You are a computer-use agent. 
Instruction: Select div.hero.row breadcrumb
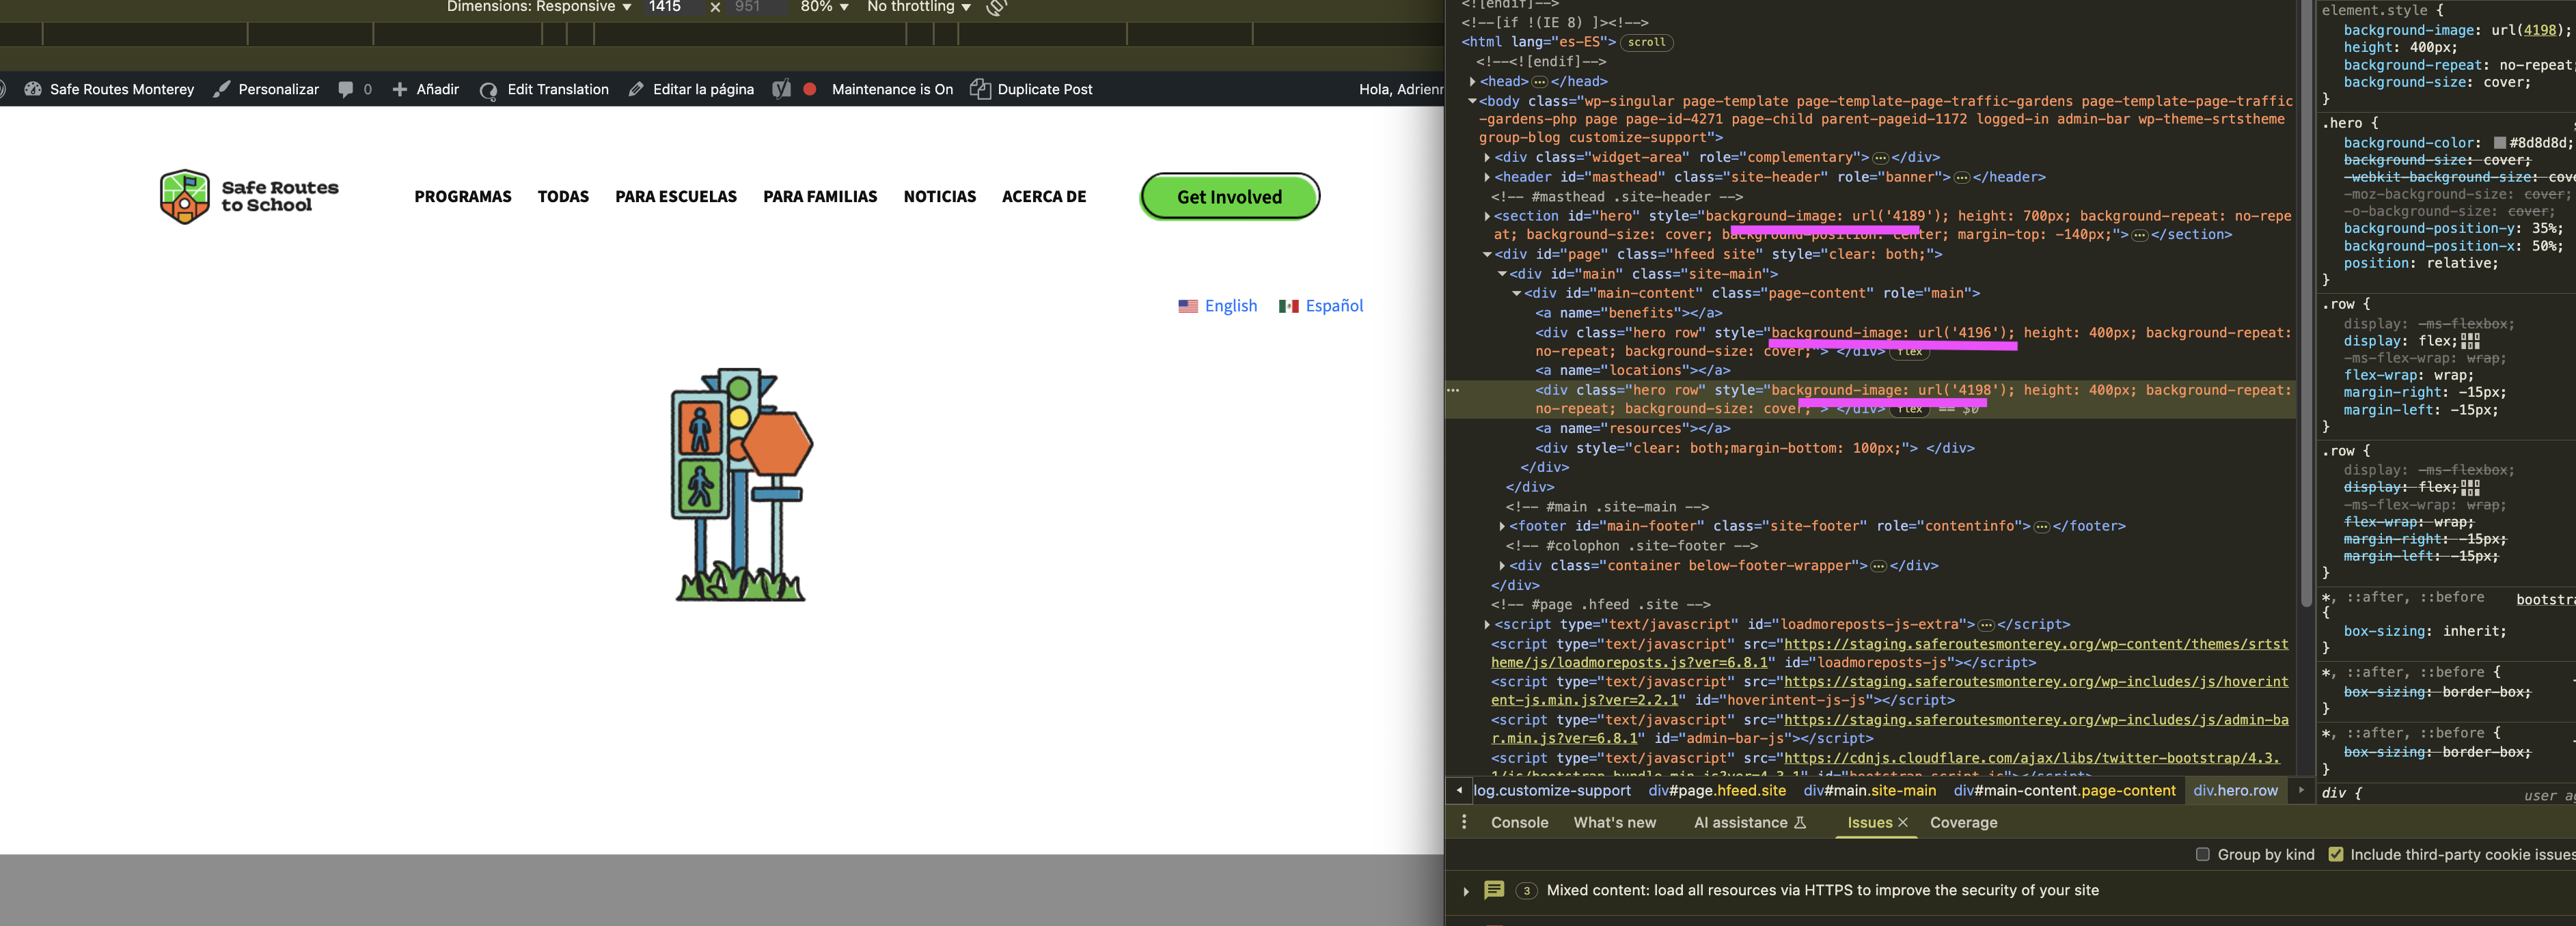[2235, 790]
